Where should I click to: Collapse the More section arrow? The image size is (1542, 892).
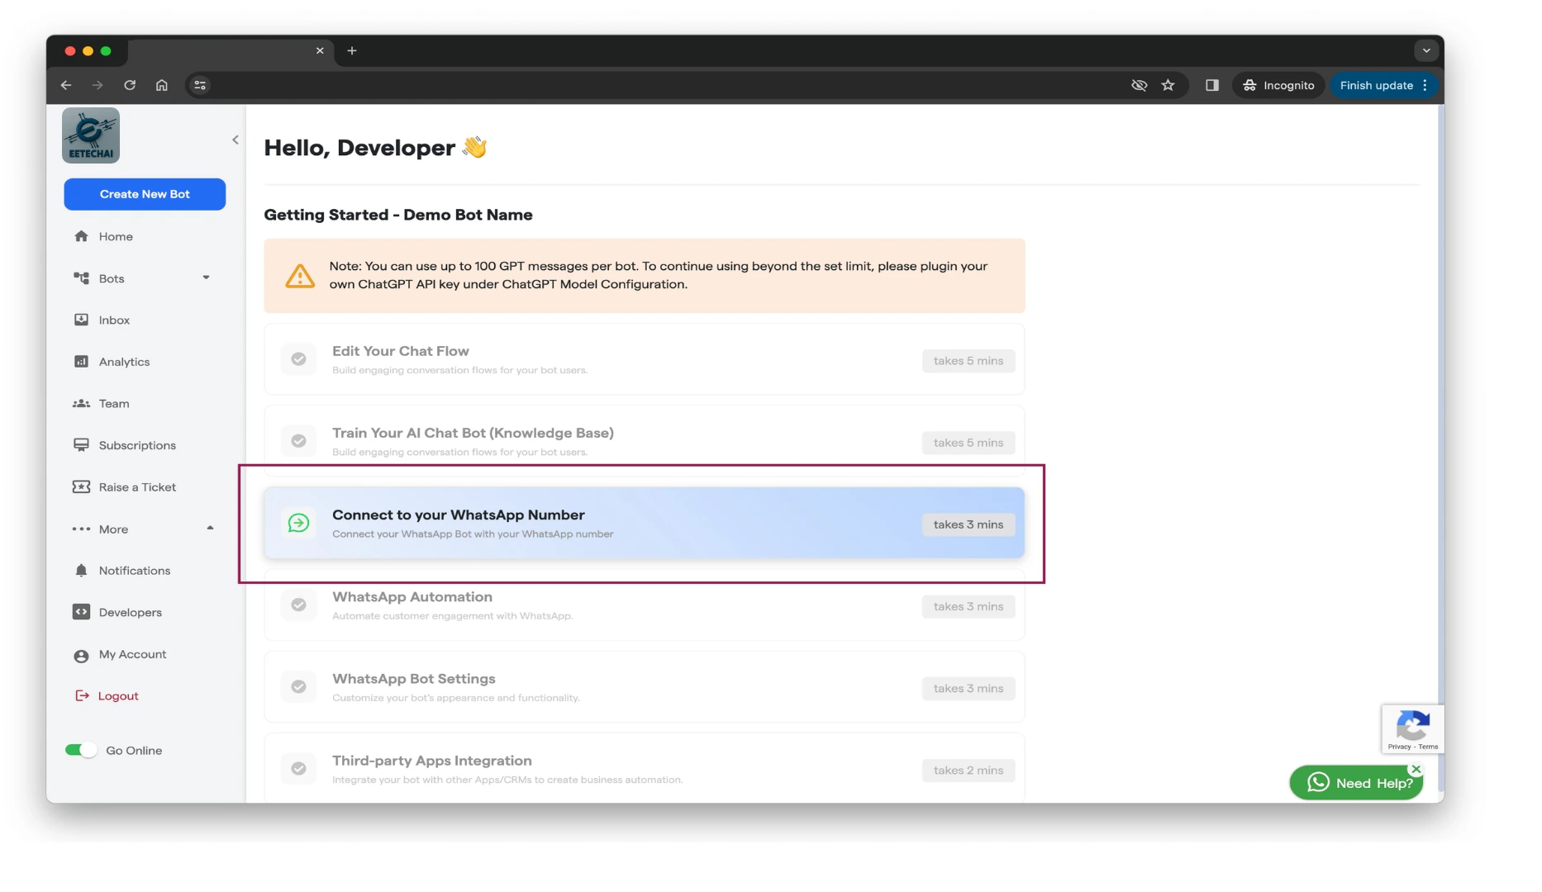click(x=210, y=529)
